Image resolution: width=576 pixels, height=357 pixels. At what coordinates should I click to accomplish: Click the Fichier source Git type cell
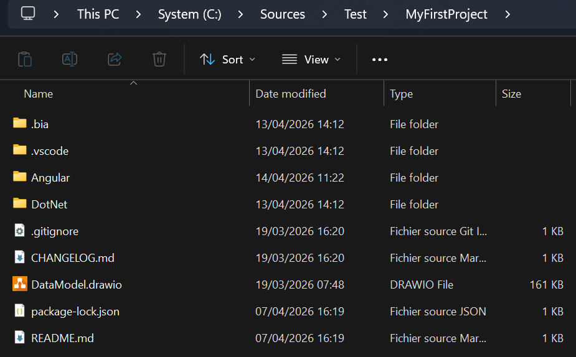pyautogui.click(x=438, y=231)
